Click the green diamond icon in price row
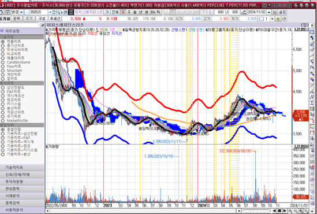This screenshot has height=214, width=317. (x=278, y=19)
